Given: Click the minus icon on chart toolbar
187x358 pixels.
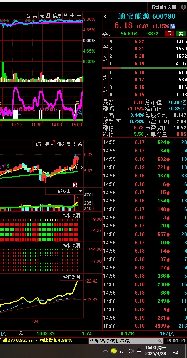Looking at the screenshot, I should pos(79,15).
